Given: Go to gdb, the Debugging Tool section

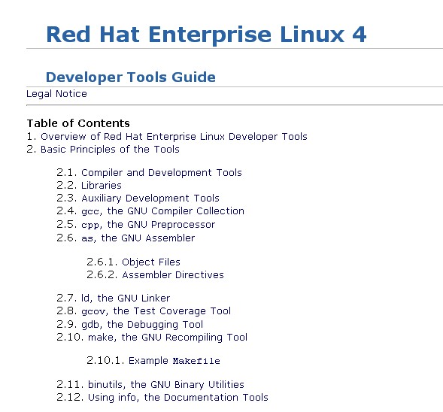Looking at the screenshot, I should (x=142, y=325).
